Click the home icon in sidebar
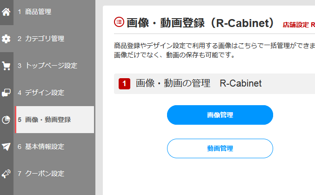Screen dimensions: 315x195 point(6,12)
